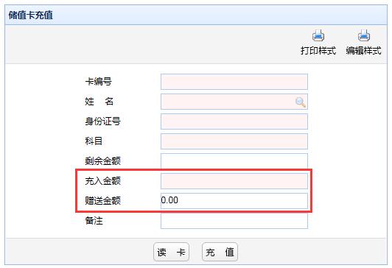The height and width of the screenshot is (268, 392).
Task: Click the magnifier search icon in 姓名 field
Action: [x=300, y=102]
